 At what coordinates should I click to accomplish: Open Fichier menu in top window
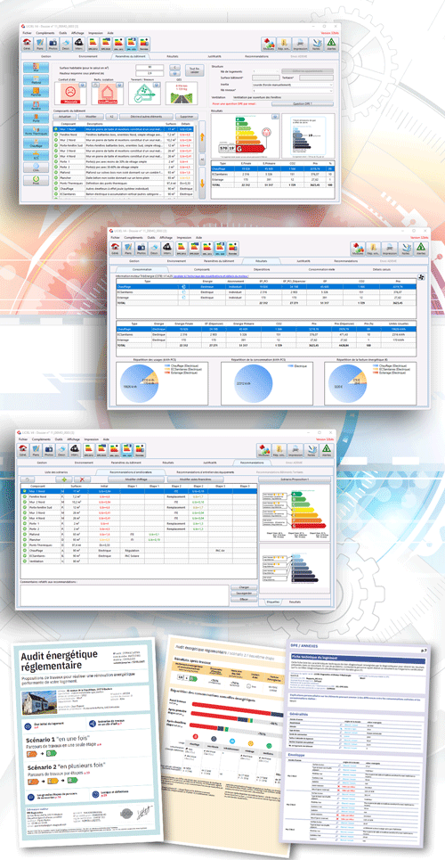tap(27, 33)
